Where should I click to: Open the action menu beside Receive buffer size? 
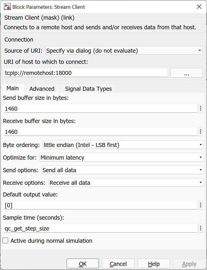(x=200, y=131)
